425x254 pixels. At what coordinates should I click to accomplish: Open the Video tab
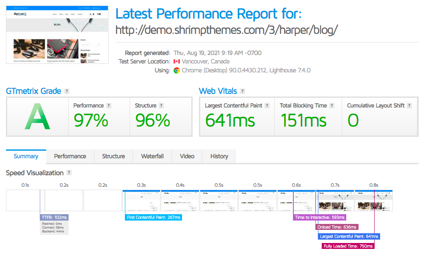pos(187,156)
